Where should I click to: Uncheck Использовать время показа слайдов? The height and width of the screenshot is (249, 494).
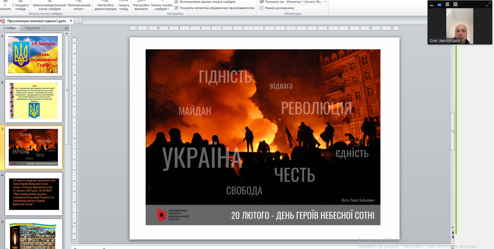(176, 2)
